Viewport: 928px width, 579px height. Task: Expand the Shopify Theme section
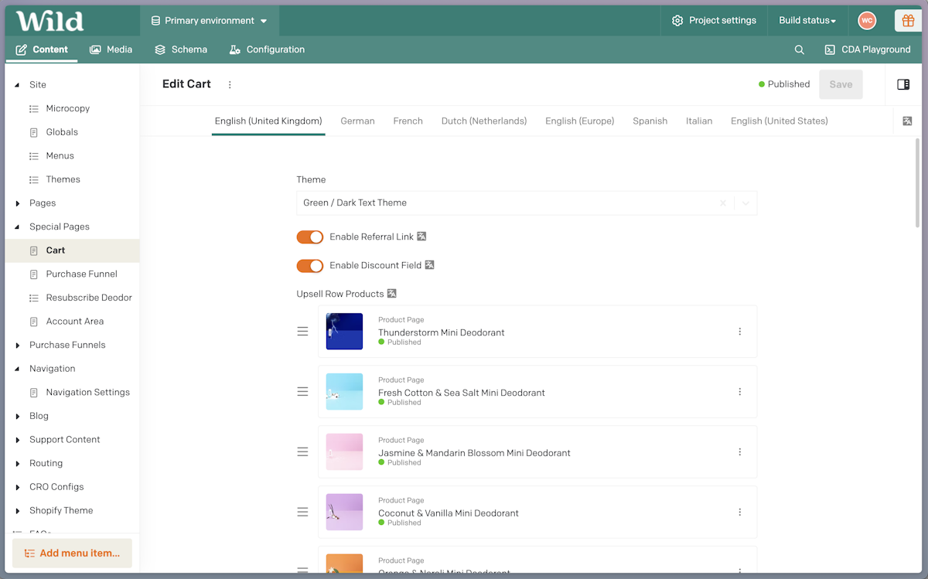(x=18, y=511)
